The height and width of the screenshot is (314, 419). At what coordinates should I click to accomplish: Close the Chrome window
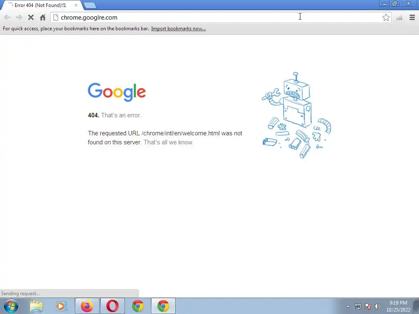pos(409,4)
